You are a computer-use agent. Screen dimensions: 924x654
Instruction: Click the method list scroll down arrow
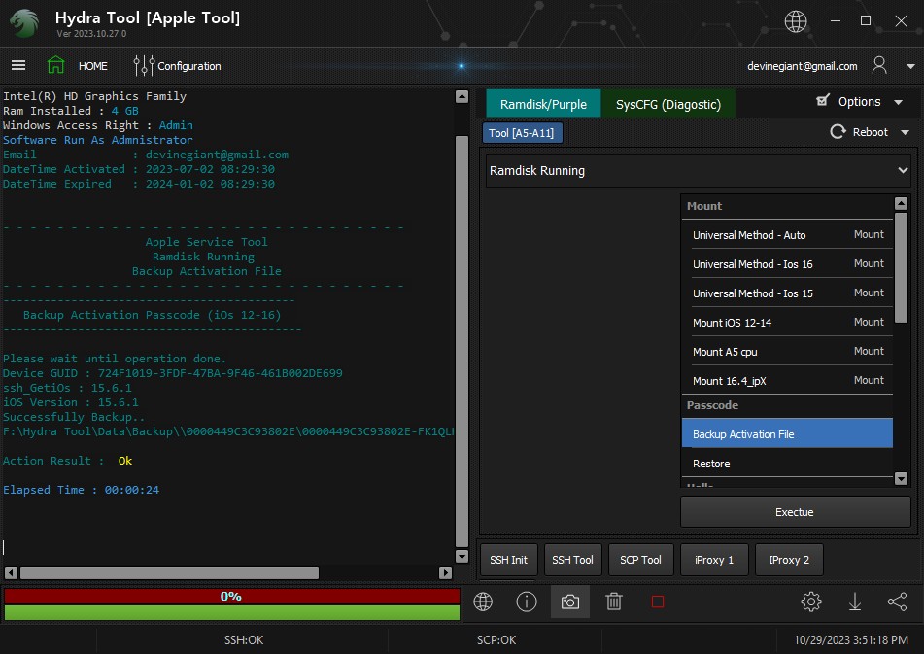click(901, 478)
